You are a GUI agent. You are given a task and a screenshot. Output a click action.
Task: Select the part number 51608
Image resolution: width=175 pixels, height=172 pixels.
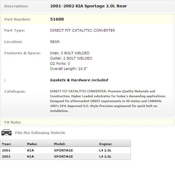pos(57,19)
